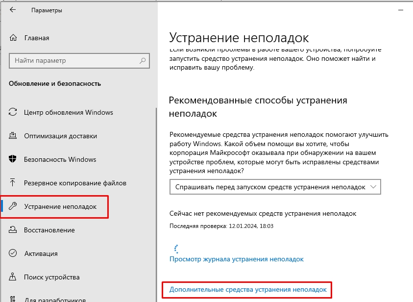Focus the Найти параметр search field
Viewport: 413px width, 302px height.
pos(73,61)
